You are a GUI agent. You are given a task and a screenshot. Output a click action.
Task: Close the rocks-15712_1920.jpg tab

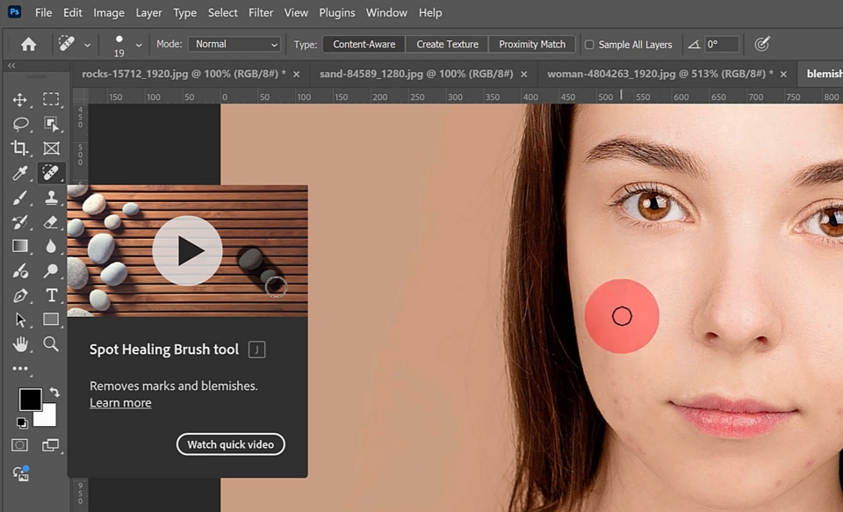(296, 75)
